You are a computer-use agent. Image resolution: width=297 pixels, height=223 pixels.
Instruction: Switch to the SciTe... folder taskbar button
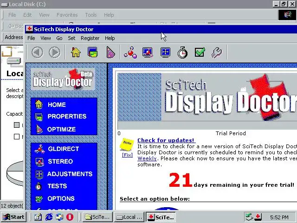pyautogui.click(x=97, y=217)
